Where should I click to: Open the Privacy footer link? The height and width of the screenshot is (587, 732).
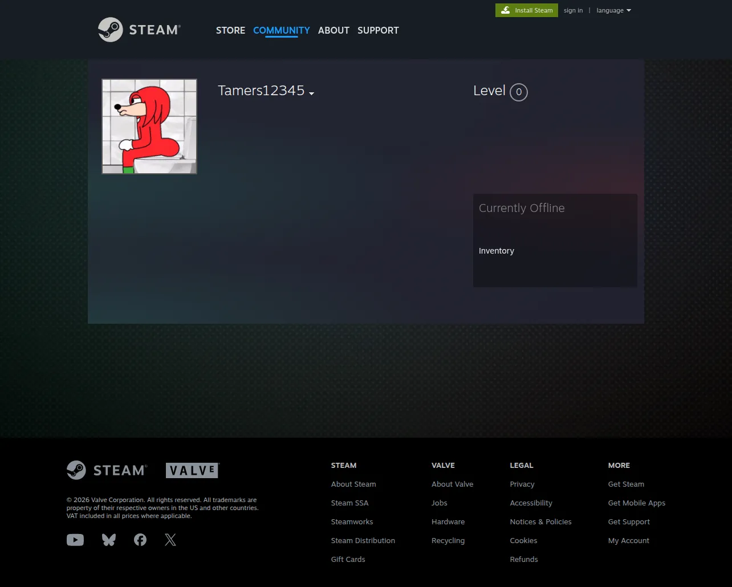click(x=522, y=484)
